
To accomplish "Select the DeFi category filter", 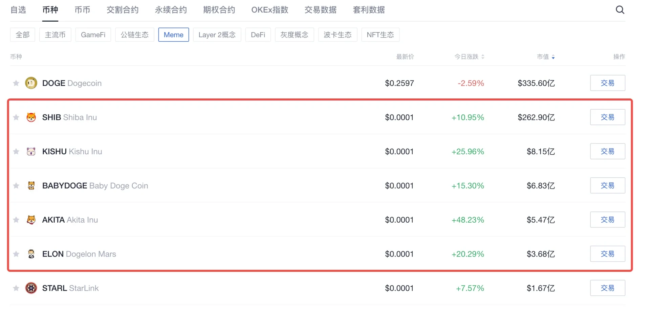I will pyautogui.click(x=258, y=35).
